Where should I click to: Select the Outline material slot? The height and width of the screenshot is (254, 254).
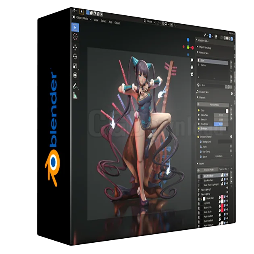[x=213, y=65]
